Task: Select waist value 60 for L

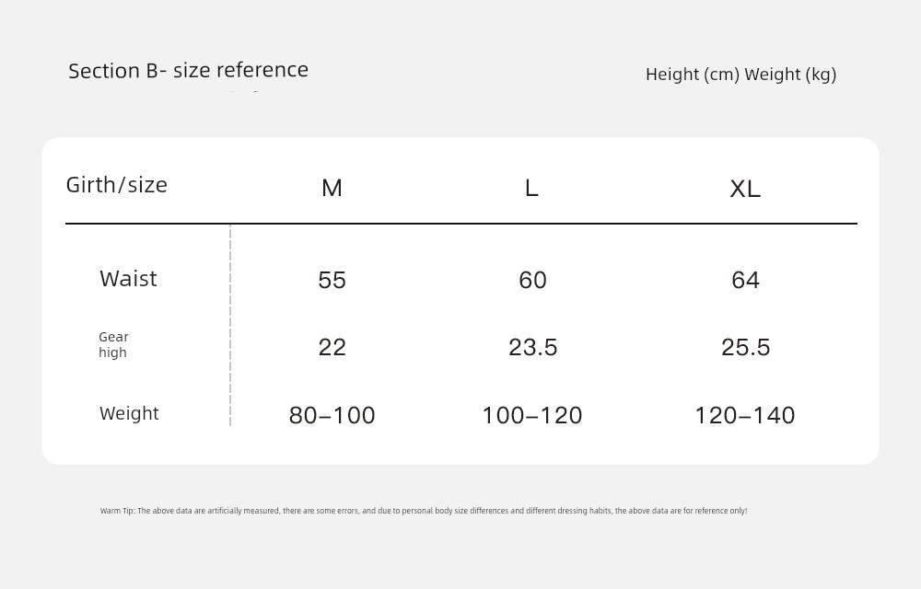Action: (532, 281)
